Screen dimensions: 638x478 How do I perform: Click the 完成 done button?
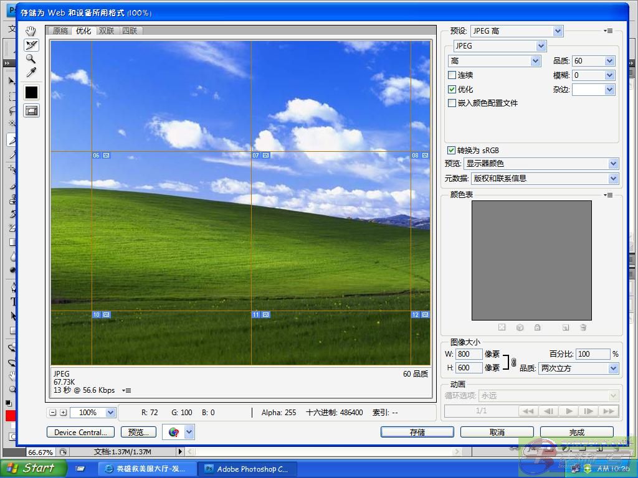click(576, 432)
